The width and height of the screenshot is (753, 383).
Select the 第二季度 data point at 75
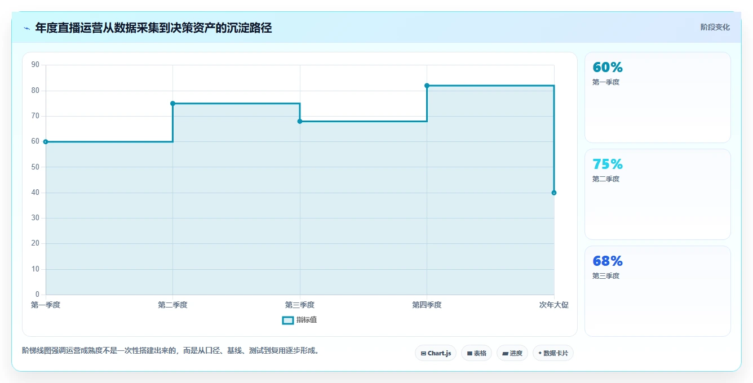(x=172, y=103)
